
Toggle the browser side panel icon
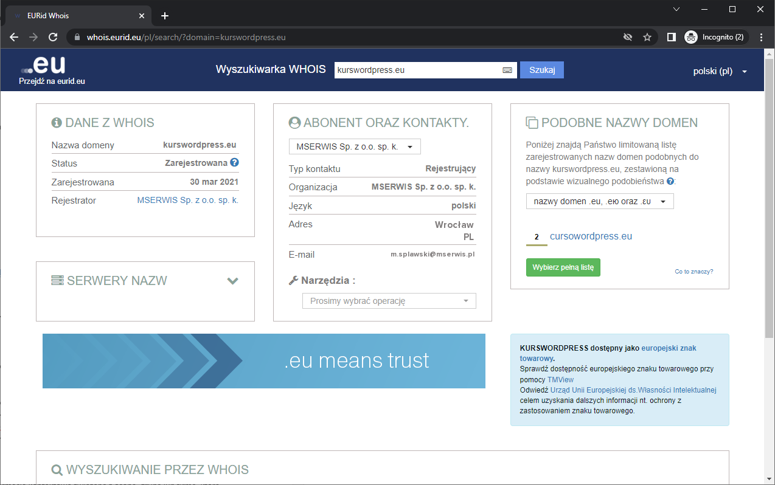pyautogui.click(x=672, y=37)
